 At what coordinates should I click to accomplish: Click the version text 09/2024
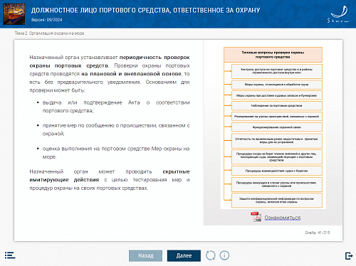pos(47,20)
